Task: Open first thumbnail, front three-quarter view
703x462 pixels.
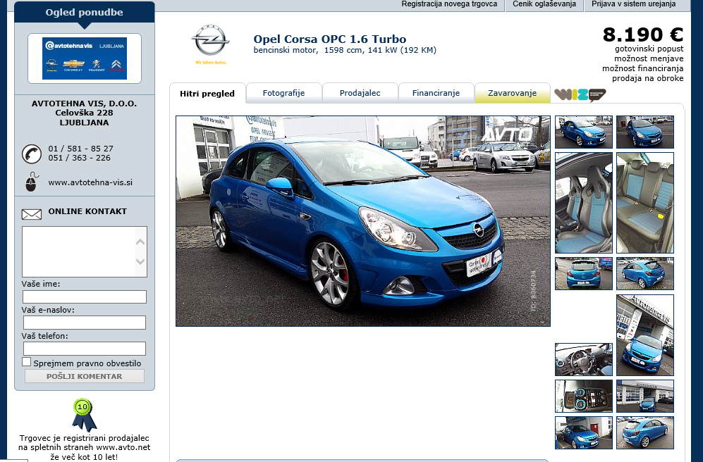Action: pyautogui.click(x=583, y=132)
